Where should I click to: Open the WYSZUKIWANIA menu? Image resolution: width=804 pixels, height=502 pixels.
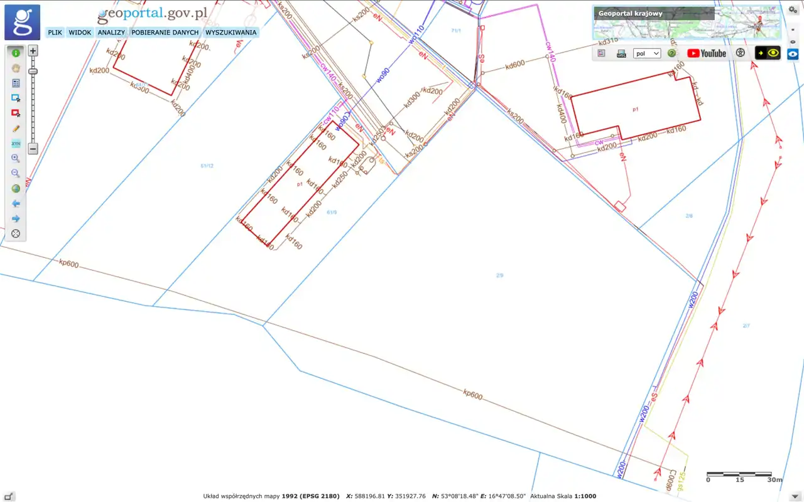click(x=231, y=32)
